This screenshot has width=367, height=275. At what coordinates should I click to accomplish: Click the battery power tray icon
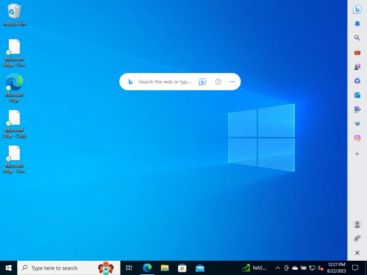[304, 268]
